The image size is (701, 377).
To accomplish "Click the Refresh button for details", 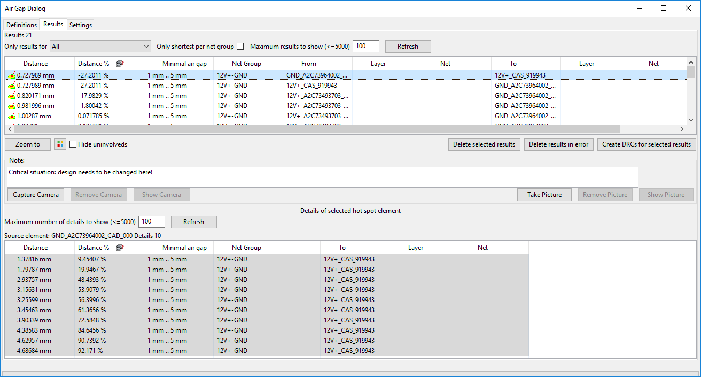I will pos(194,222).
